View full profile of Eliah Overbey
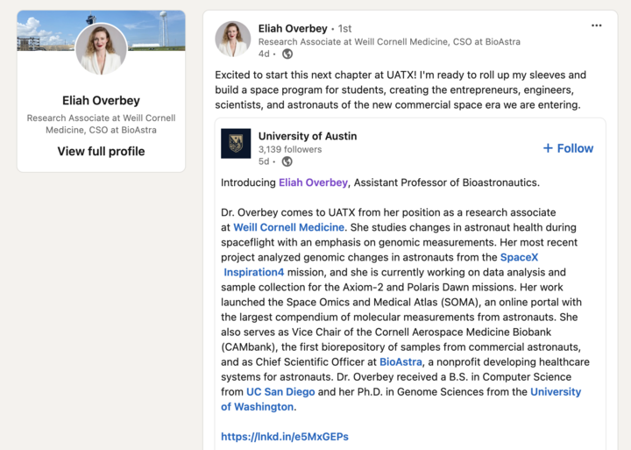Screen dimensions: 631x450 pos(101,151)
